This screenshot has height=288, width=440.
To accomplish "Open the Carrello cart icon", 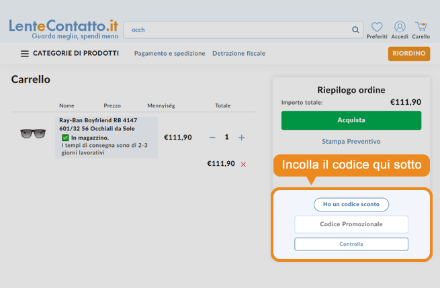I will pyautogui.click(x=421, y=27).
